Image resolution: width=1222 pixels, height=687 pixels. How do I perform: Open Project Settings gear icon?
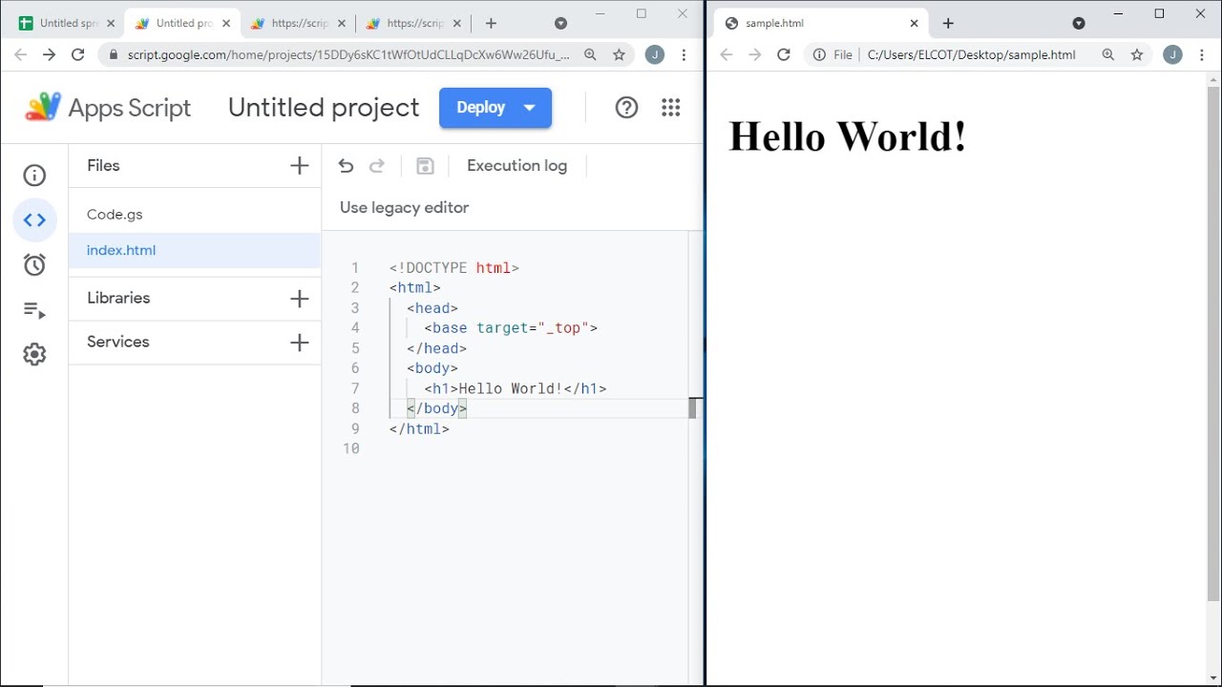pyautogui.click(x=34, y=354)
